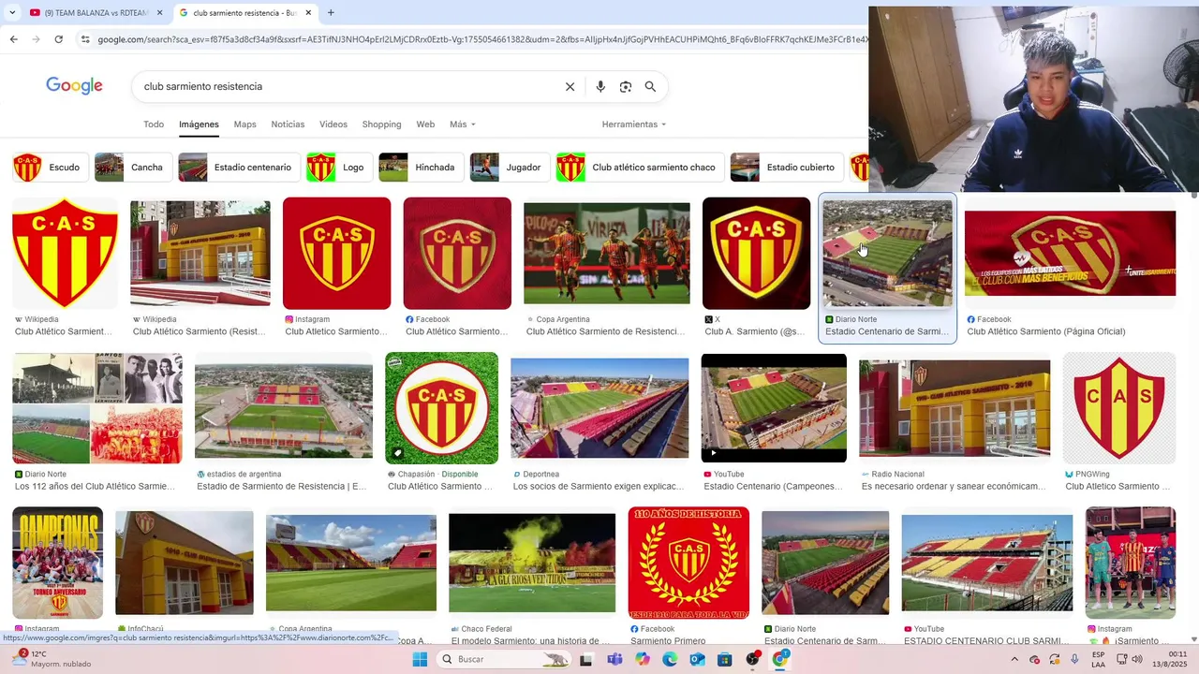Go back with the browser back arrow
The height and width of the screenshot is (674, 1199).
(13, 39)
